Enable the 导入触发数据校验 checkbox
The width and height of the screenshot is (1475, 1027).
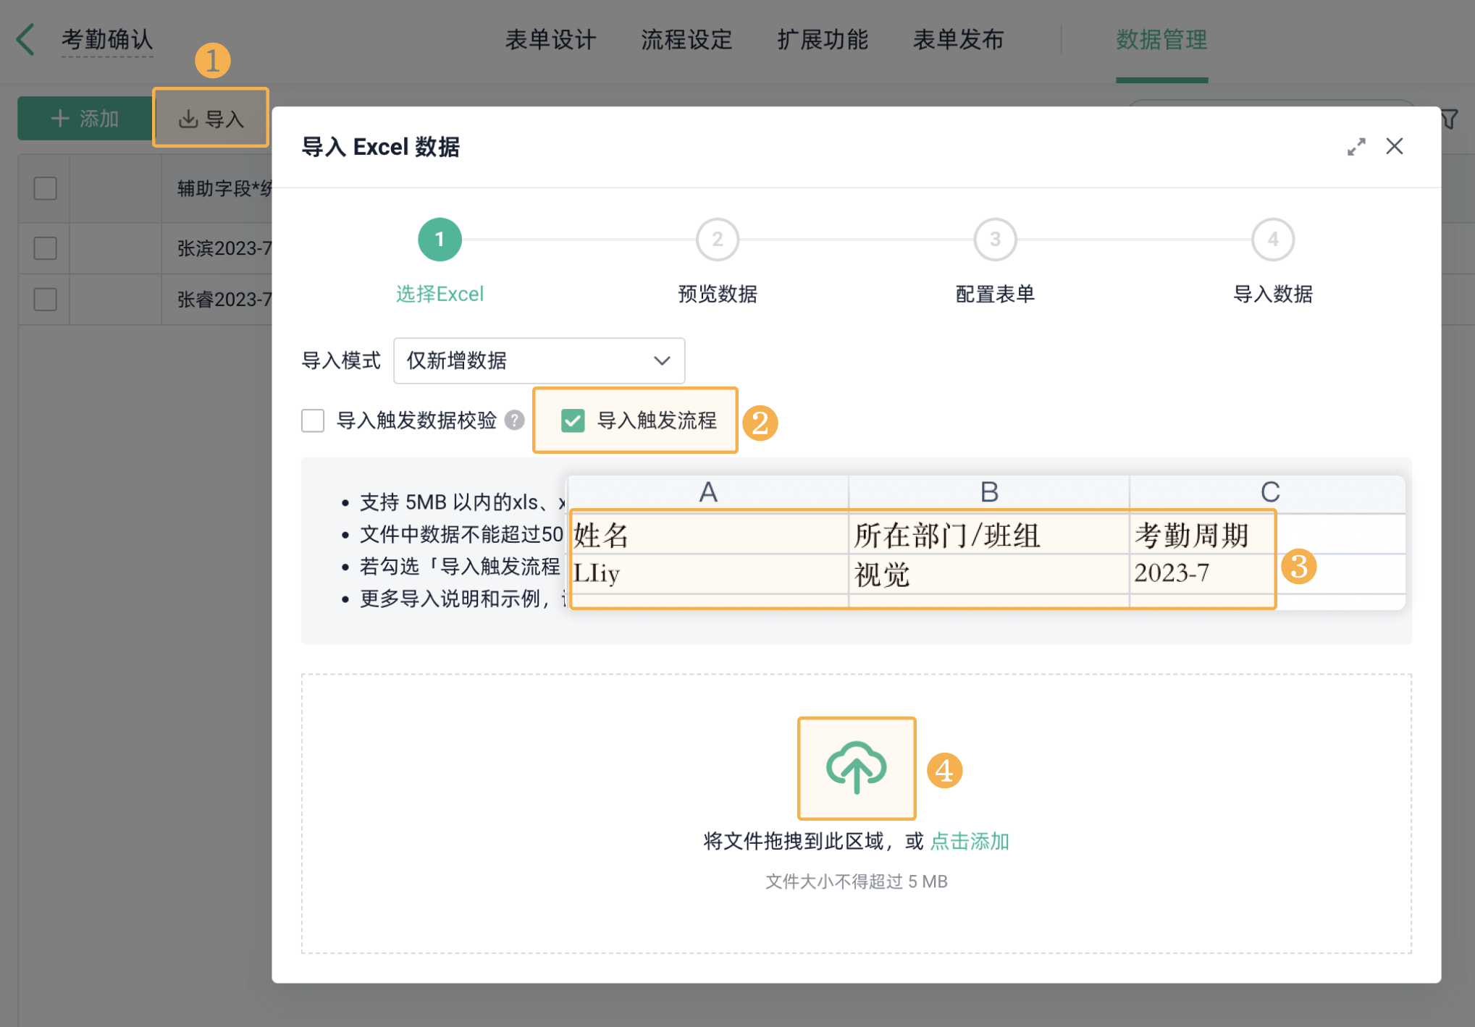pos(313,420)
